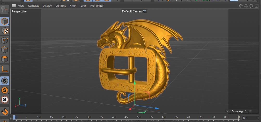Open the Display menu

(47, 6)
